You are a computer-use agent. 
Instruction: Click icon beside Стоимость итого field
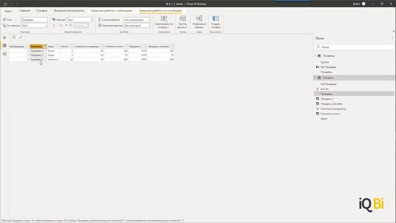pos(317,114)
